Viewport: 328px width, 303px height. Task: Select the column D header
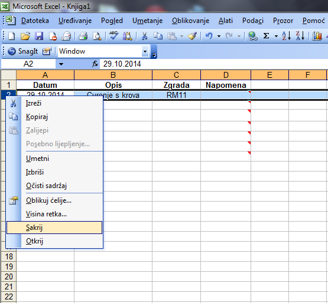pos(226,75)
